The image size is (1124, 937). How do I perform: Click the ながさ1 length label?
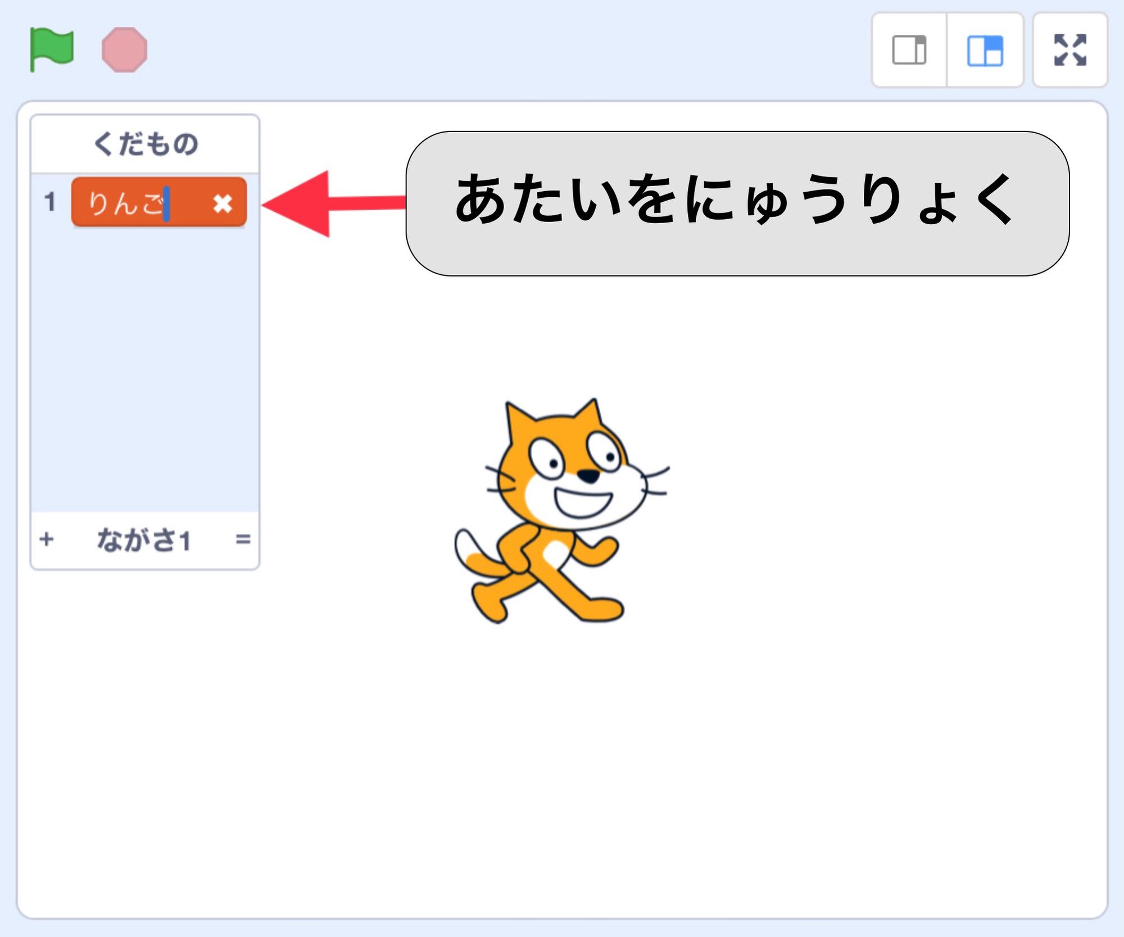pyautogui.click(x=144, y=540)
